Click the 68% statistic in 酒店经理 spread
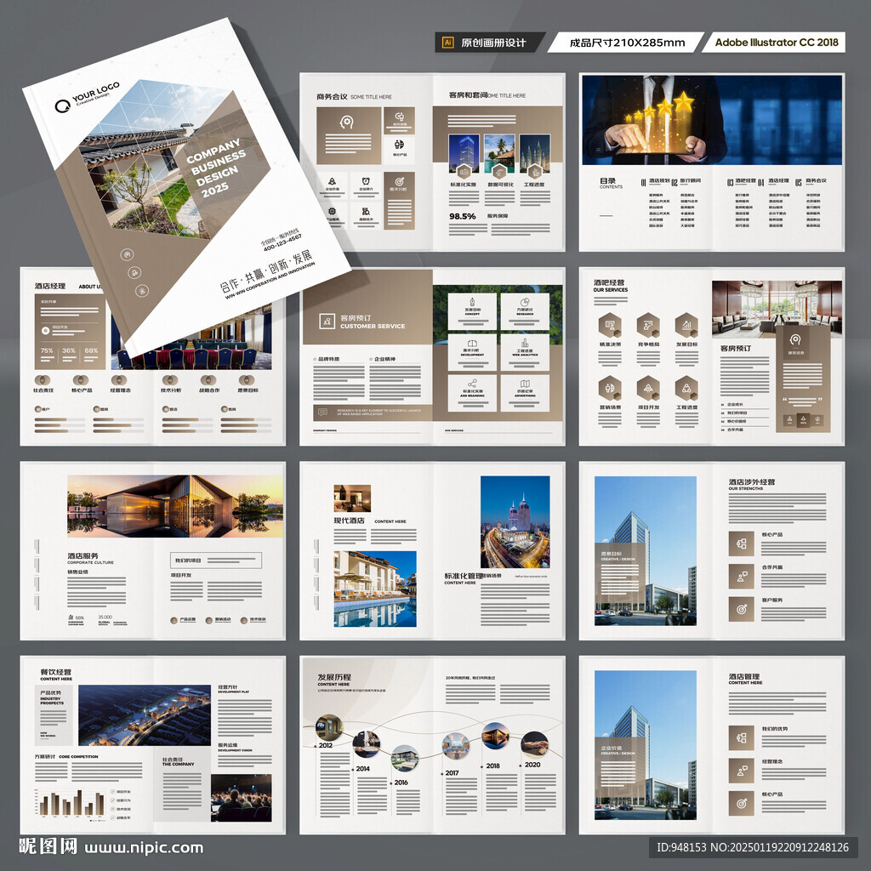The image size is (871, 871). click(91, 350)
